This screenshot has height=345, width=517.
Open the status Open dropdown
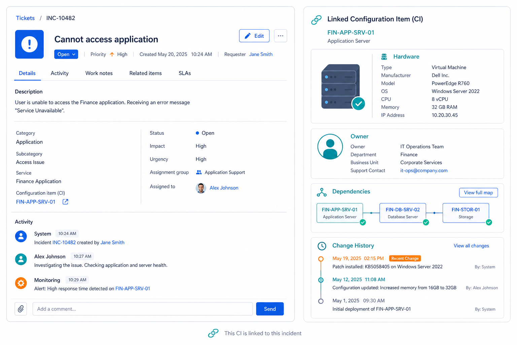point(66,54)
